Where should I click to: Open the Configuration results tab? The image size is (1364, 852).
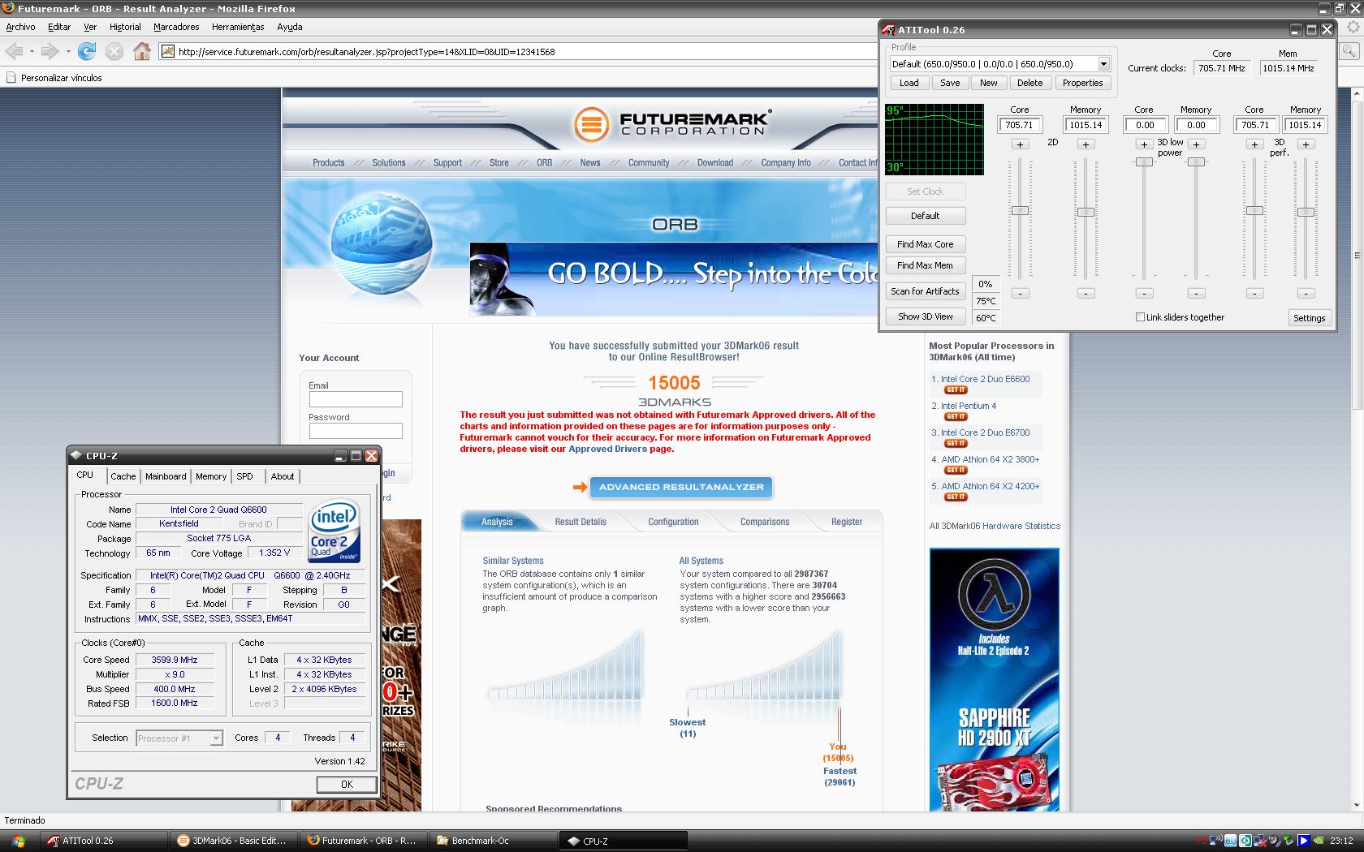(673, 522)
